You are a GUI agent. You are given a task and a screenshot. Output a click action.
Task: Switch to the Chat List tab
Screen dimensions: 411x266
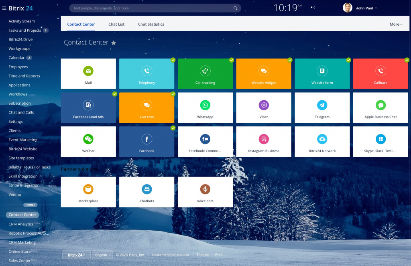pos(116,24)
